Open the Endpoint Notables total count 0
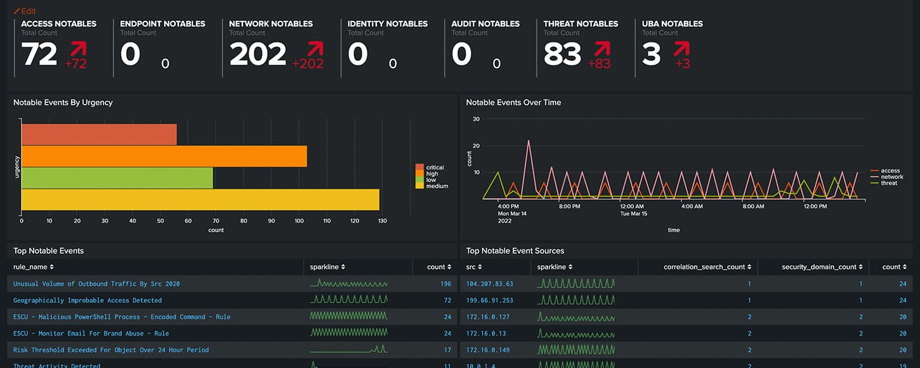The image size is (920, 368). coord(130,55)
